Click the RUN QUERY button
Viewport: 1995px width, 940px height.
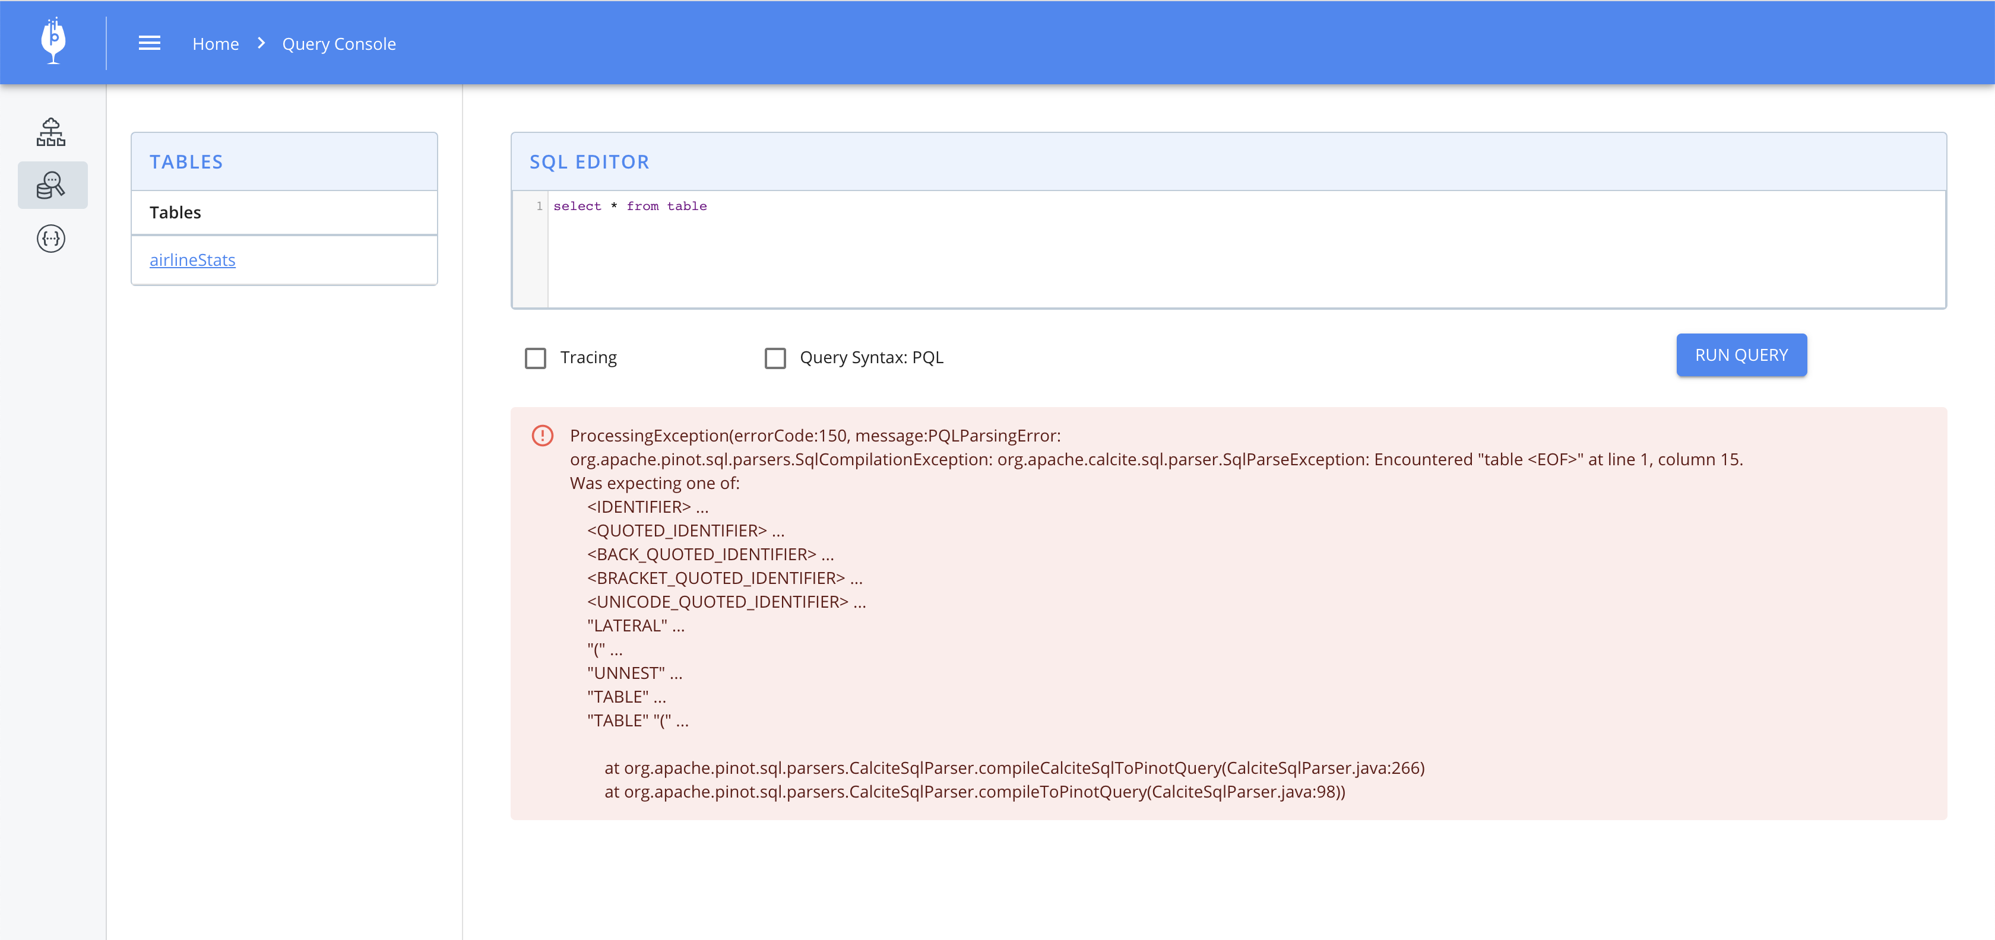tap(1741, 355)
